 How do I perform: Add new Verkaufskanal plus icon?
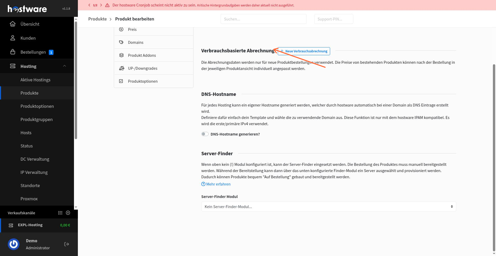68,213
